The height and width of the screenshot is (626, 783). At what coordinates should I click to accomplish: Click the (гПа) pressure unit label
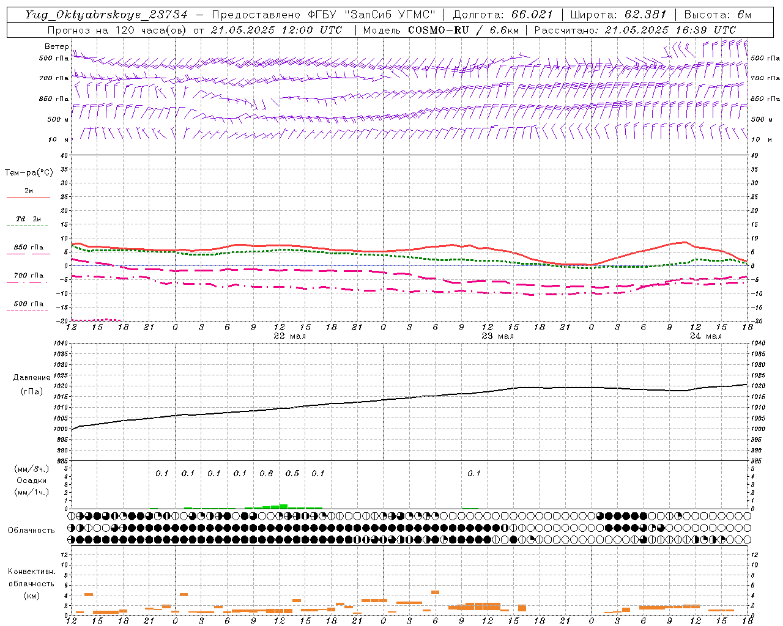pyautogui.click(x=32, y=391)
